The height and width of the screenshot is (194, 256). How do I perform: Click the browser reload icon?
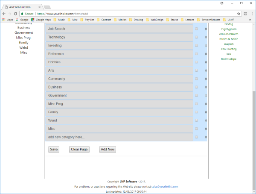point(15,14)
